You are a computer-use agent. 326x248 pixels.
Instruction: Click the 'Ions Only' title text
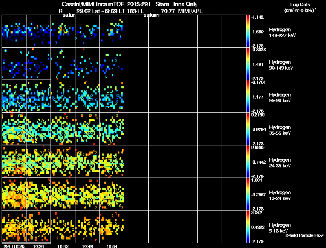pyautogui.click(x=185, y=4)
